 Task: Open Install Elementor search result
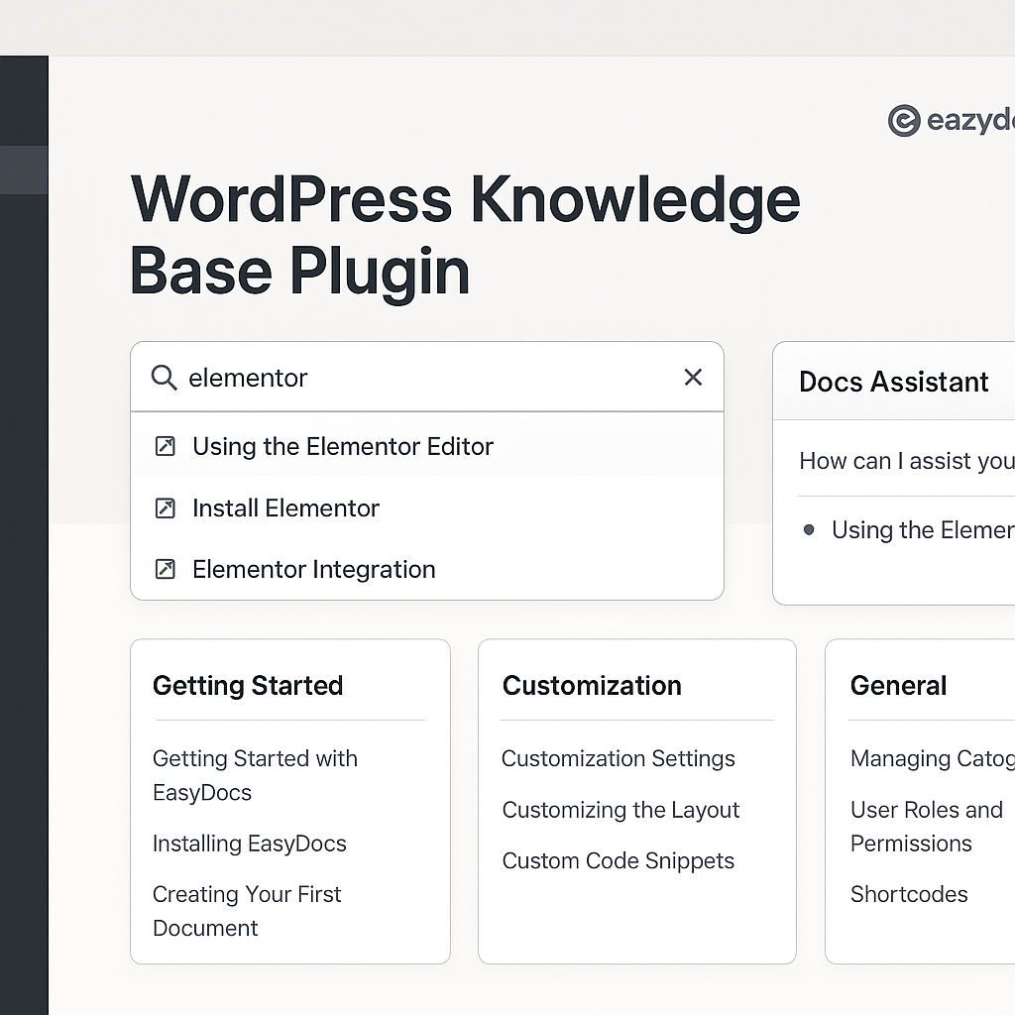coord(427,508)
